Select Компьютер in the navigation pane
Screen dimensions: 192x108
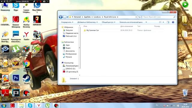[69, 63]
